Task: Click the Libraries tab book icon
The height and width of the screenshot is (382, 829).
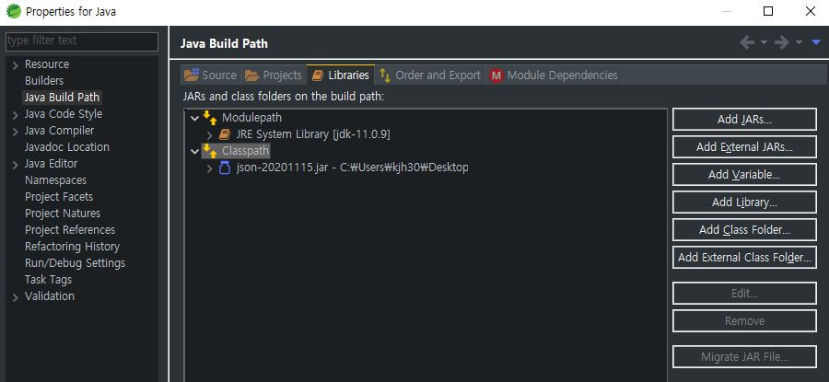Action: (x=317, y=75)
